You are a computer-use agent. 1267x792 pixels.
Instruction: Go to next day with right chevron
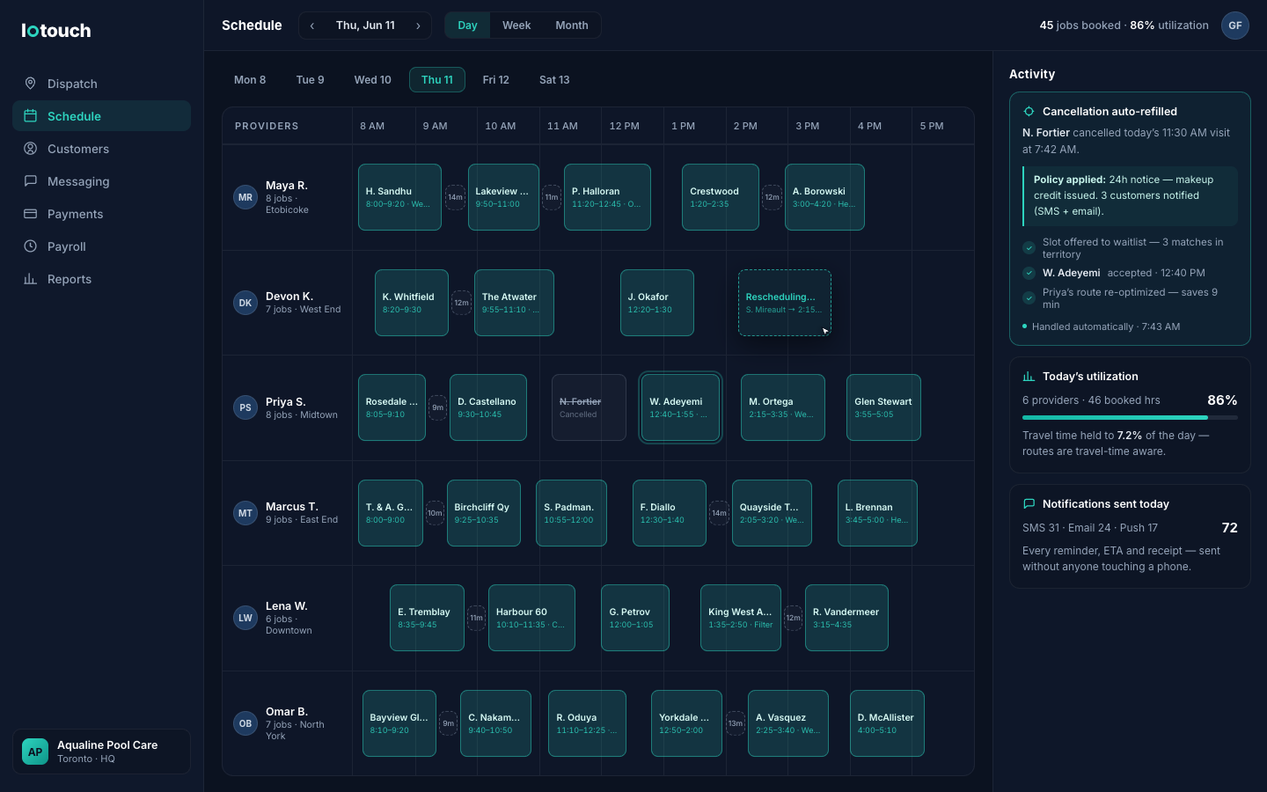pos(418,26)
